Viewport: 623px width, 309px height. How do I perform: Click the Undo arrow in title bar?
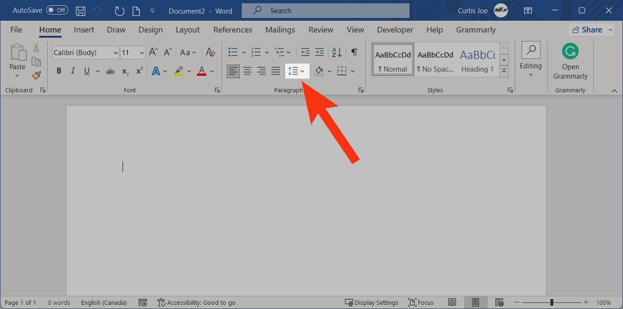pyautogui.click(x=98, y=10)
